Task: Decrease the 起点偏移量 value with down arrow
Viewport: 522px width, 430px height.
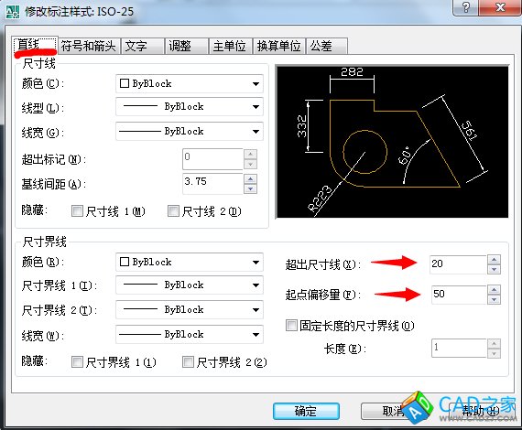Action: (494, 300)
